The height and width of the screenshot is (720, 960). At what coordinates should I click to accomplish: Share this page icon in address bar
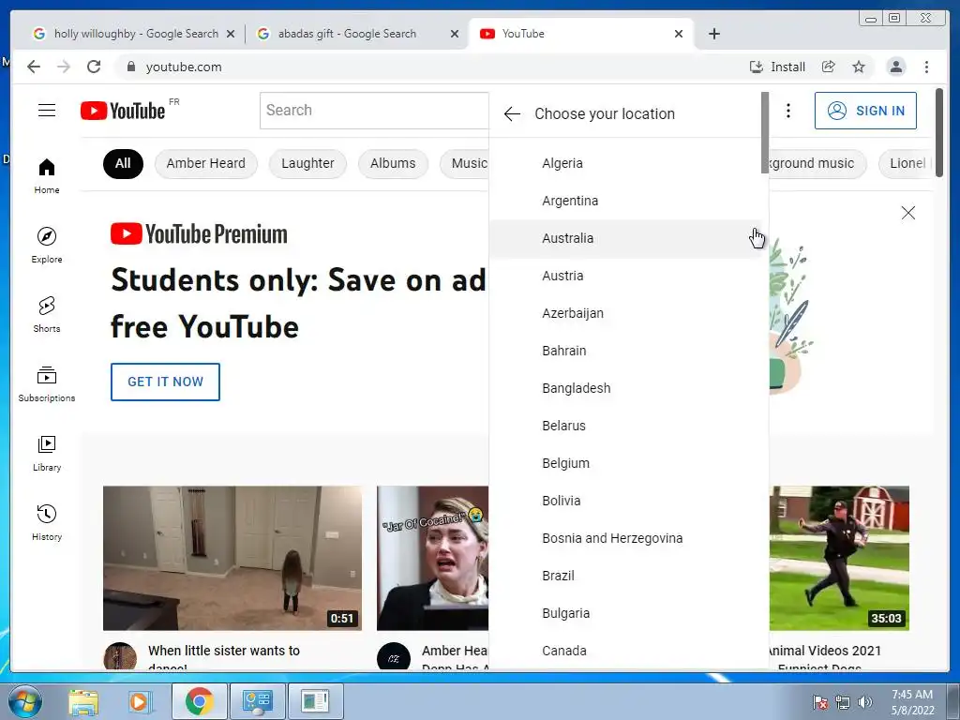tap(829, 67)
